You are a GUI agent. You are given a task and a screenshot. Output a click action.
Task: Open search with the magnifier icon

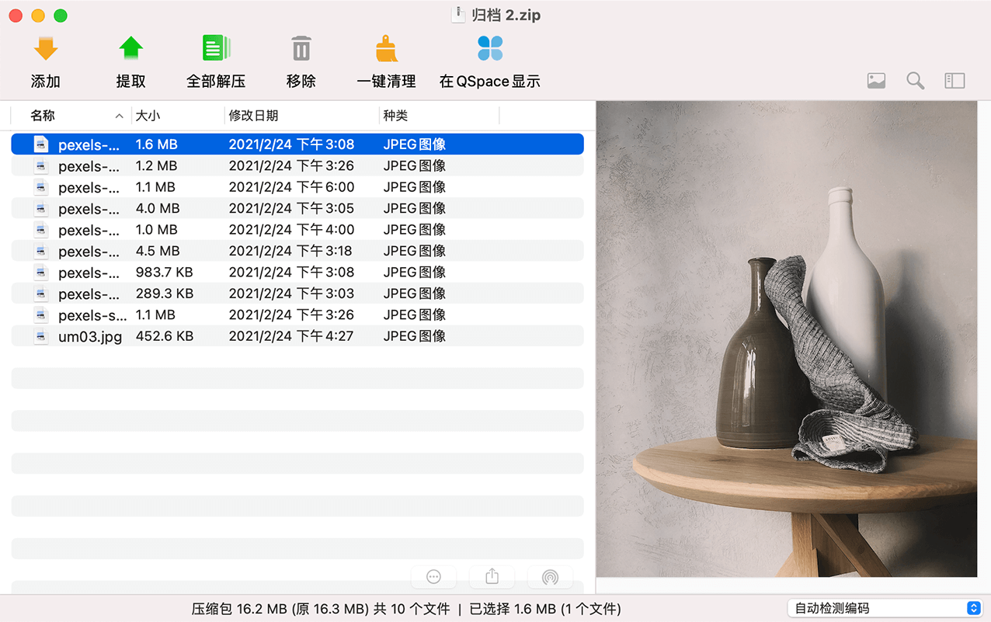tap(915, 80)
